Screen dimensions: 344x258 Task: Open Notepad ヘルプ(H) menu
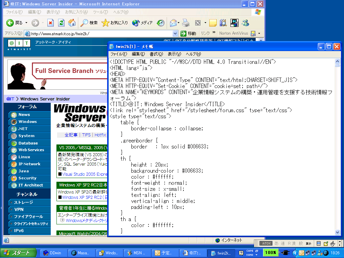pos(193,54)
